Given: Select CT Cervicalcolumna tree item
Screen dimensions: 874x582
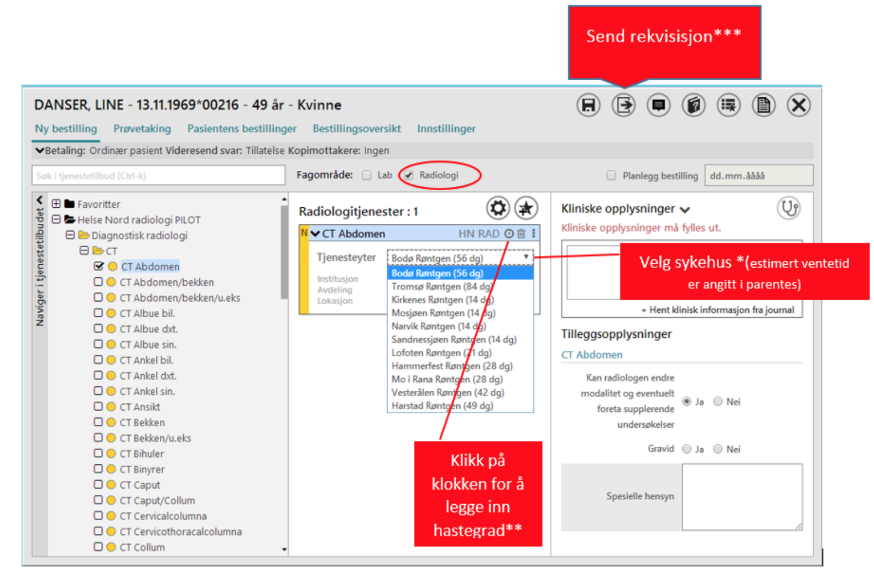Looking at the screenshot, I should point(163,516).
